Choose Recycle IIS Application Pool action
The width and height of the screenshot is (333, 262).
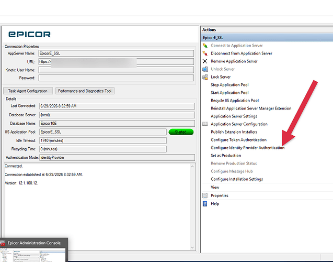(x=235, y=101)
